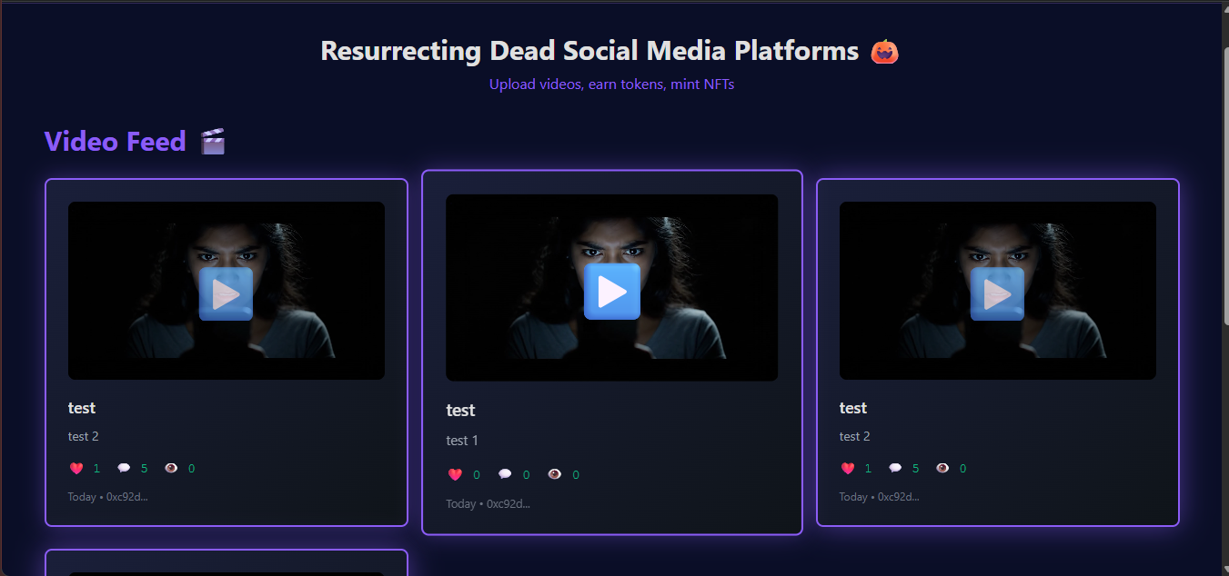Open the video thumbnail of the 'test 1' card

611,287
